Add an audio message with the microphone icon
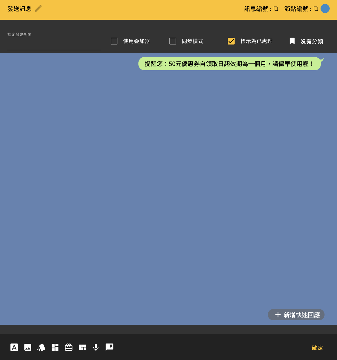337x360 pixels. [x=96, y=347]
